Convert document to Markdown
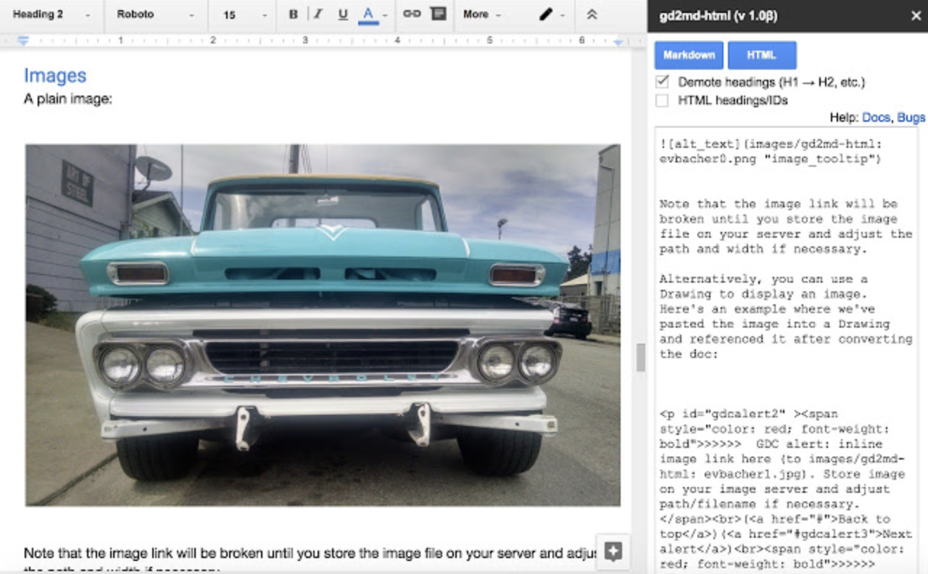Screen dimensions: 928x574 688,54
